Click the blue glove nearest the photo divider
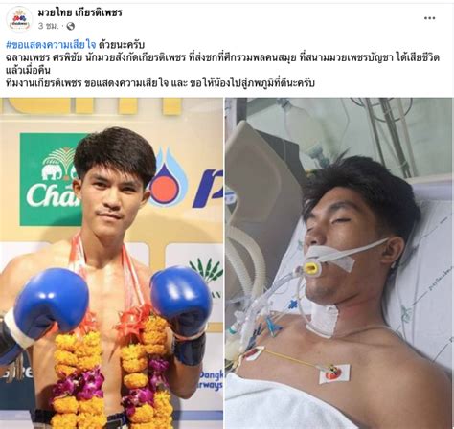Image resolution: width=454 pixels, height=429 pixels. [x=181, y=300]
